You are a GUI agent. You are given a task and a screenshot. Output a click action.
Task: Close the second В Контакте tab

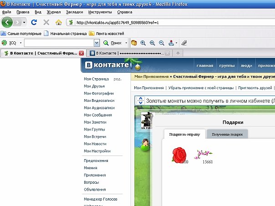pos(168,53)
